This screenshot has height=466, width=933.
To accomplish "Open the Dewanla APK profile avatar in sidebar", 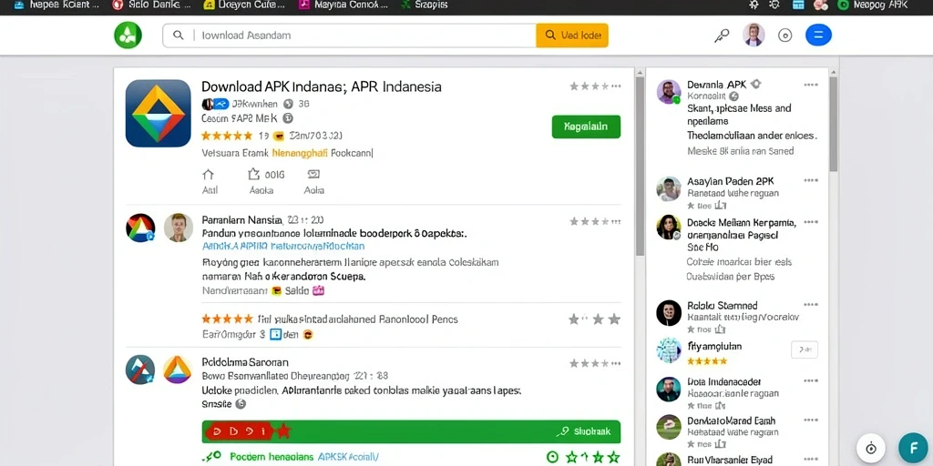I will 669,92.
